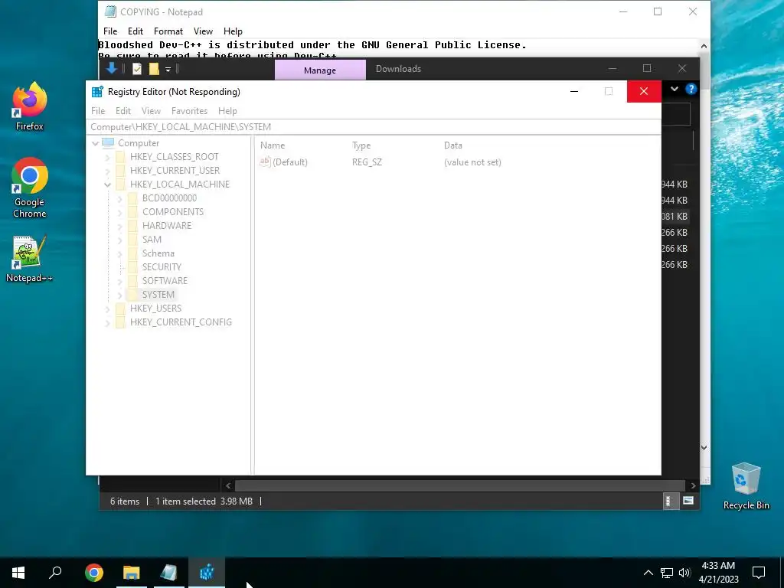
Task: Click the Explorer Help question mark icon
Action: tap(691, 89)
